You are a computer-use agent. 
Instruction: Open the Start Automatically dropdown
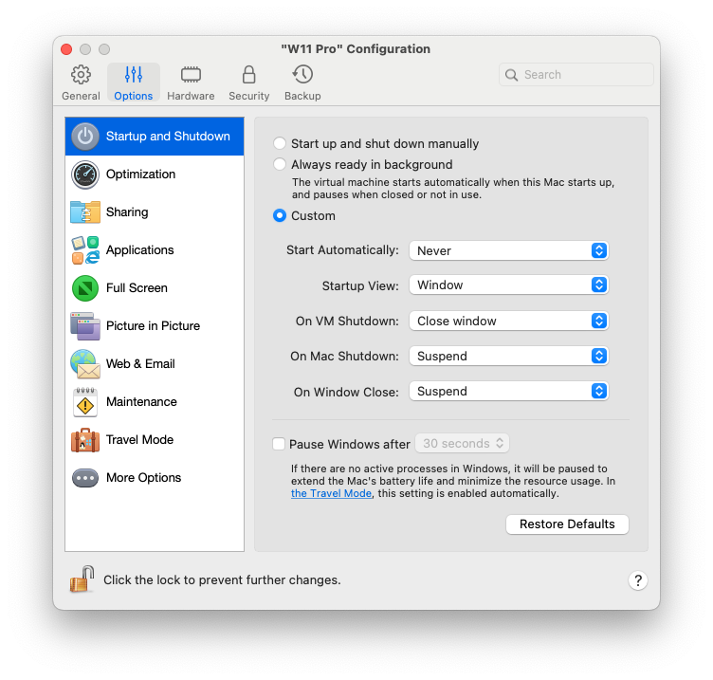click(509, 250)
